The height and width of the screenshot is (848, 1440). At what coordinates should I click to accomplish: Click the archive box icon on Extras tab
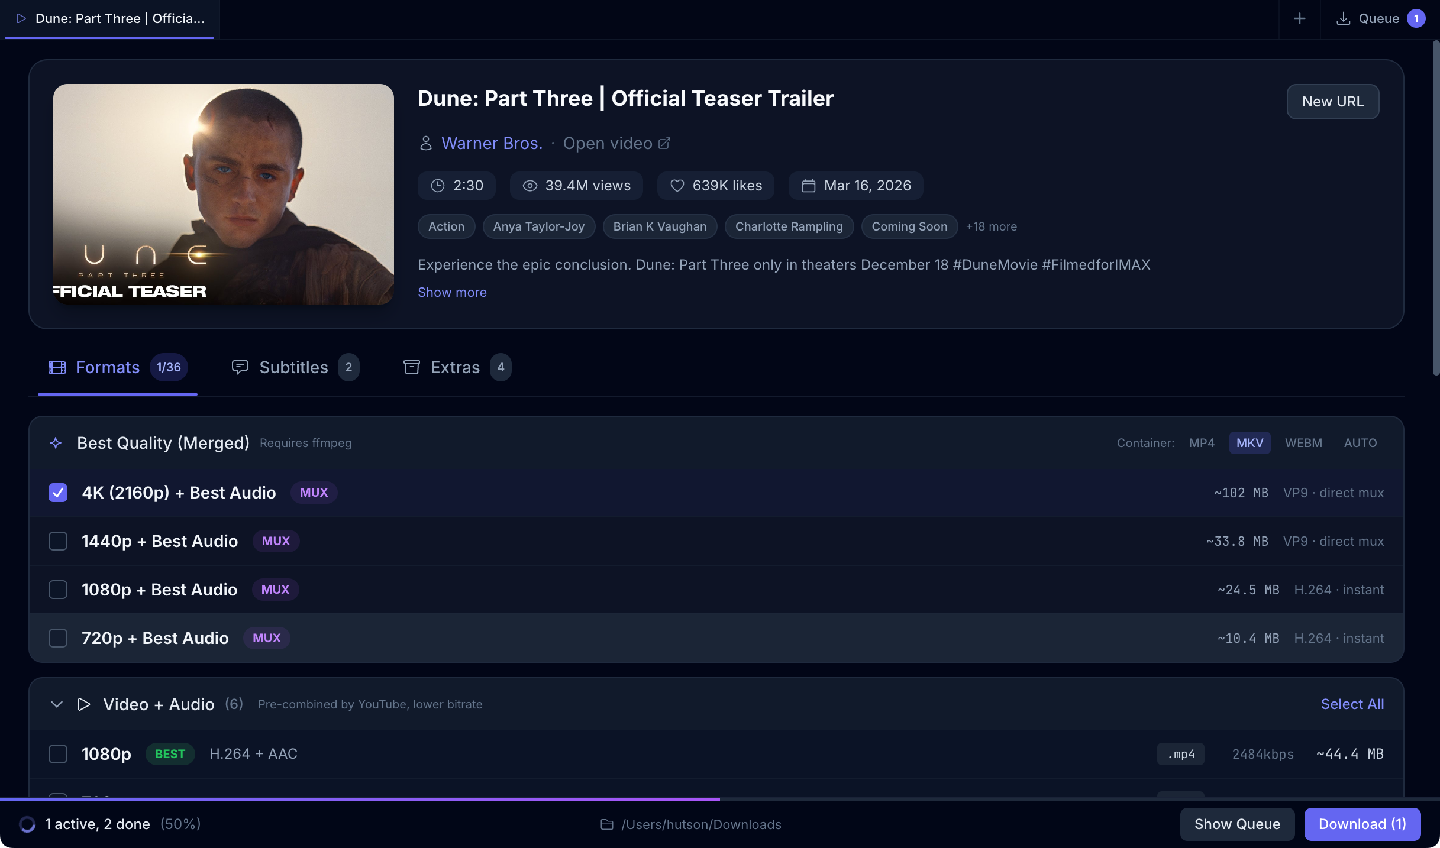(411, 367)
